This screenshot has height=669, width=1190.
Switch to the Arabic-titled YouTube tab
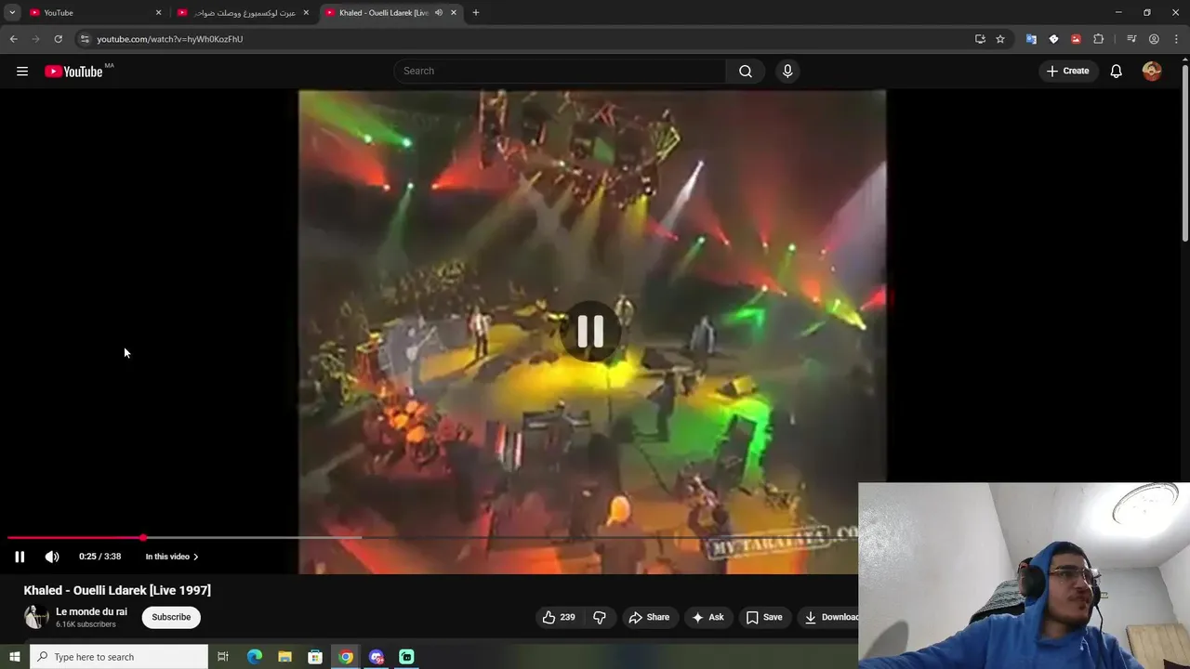pos(244,13)
